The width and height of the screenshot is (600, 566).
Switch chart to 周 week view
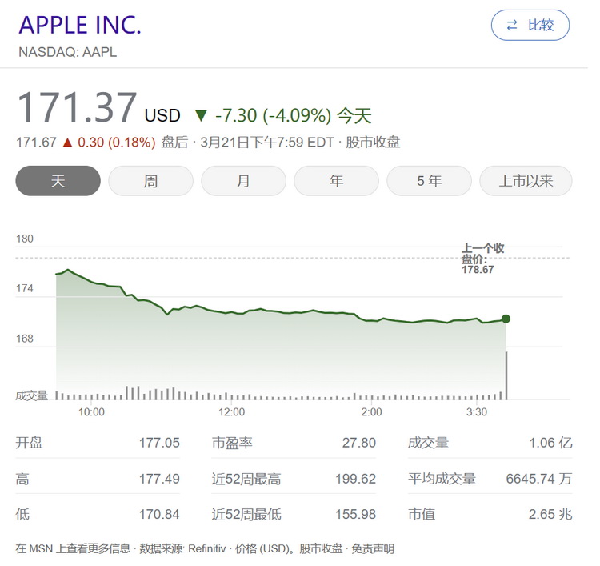(150, 181)
